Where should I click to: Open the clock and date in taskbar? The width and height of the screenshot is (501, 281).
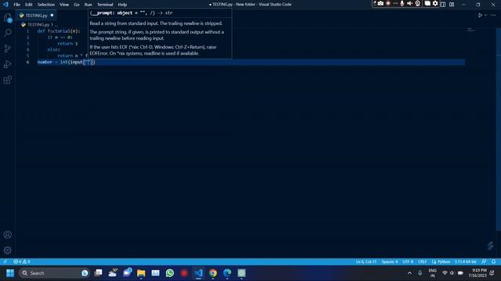pyautogui.click(x=478, y=273)
